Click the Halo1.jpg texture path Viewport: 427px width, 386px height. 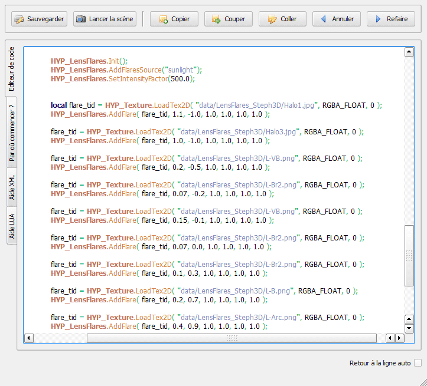click(x=257, y=105)
